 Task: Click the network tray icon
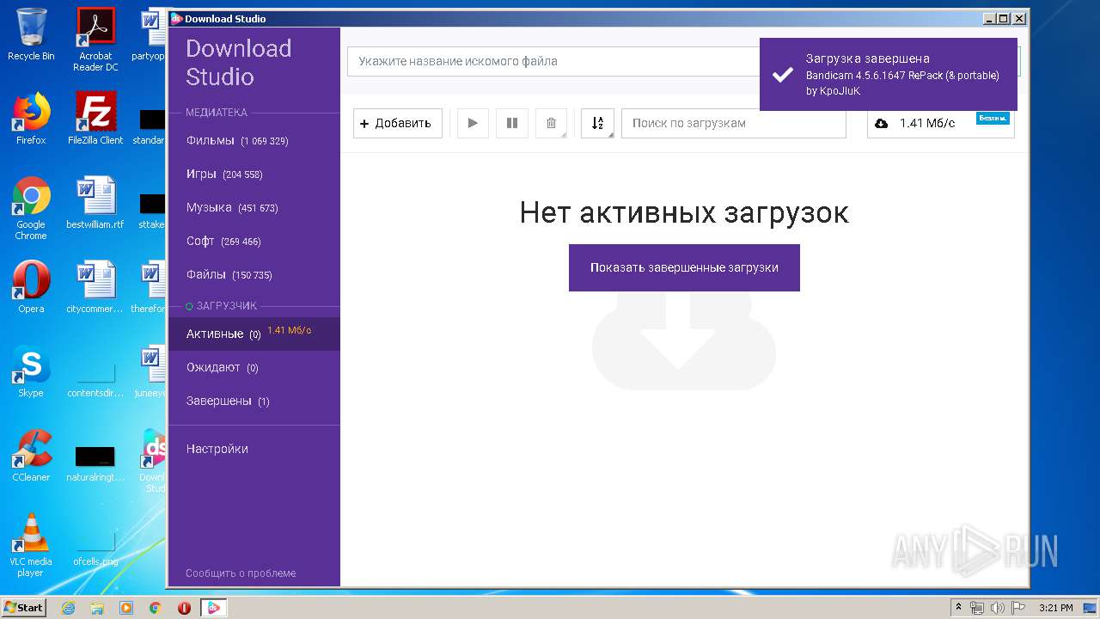[977, 608]
